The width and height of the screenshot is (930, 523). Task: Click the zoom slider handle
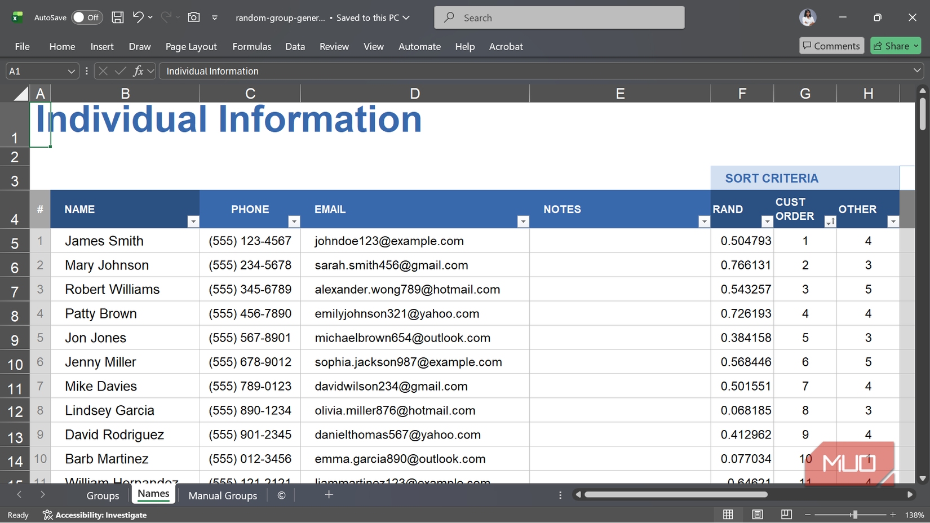[x=855, y=515]
